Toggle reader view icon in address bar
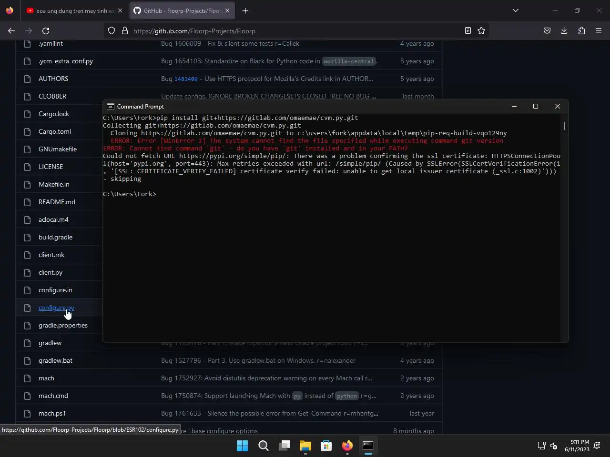The height and width of the screenshot is (457, 610). coord(468,31)
